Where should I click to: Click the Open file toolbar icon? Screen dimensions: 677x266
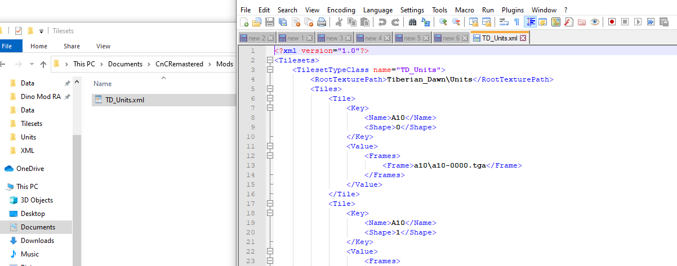click(257, 22)
